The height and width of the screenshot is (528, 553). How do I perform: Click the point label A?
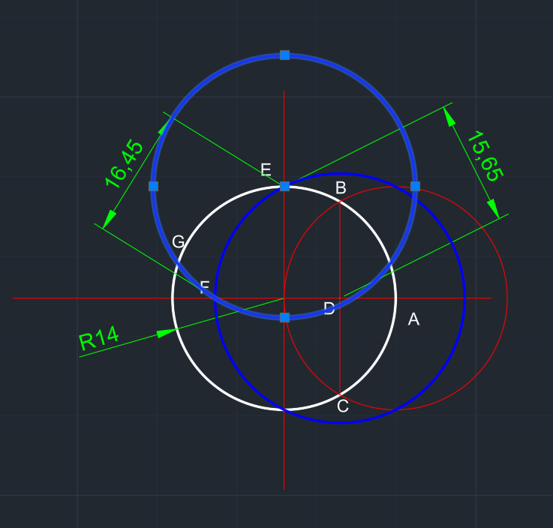coord(413,319)
